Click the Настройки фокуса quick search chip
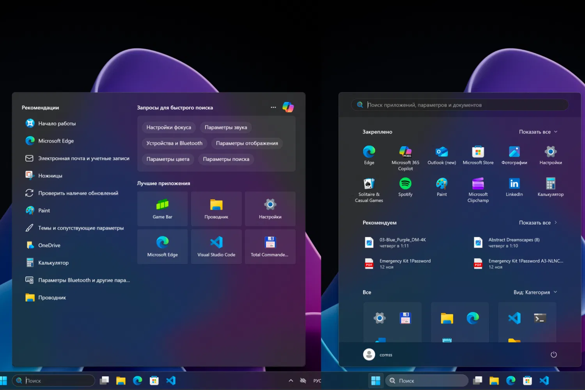This screenshot has height=390, width=585. pyautogui.click(x=169, y=128)
